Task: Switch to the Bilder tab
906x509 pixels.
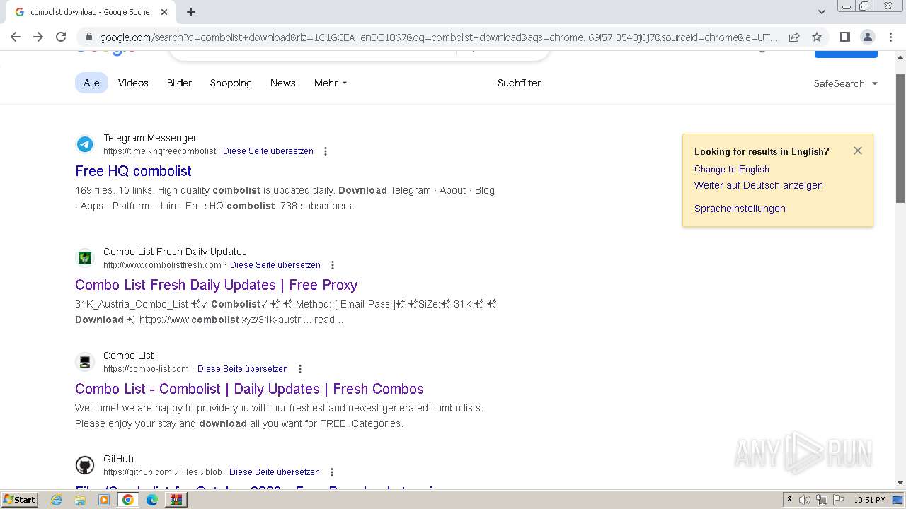Action: 179,83
